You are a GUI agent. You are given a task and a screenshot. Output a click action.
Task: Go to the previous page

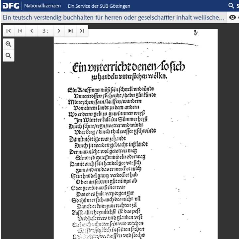pos(32,31)
